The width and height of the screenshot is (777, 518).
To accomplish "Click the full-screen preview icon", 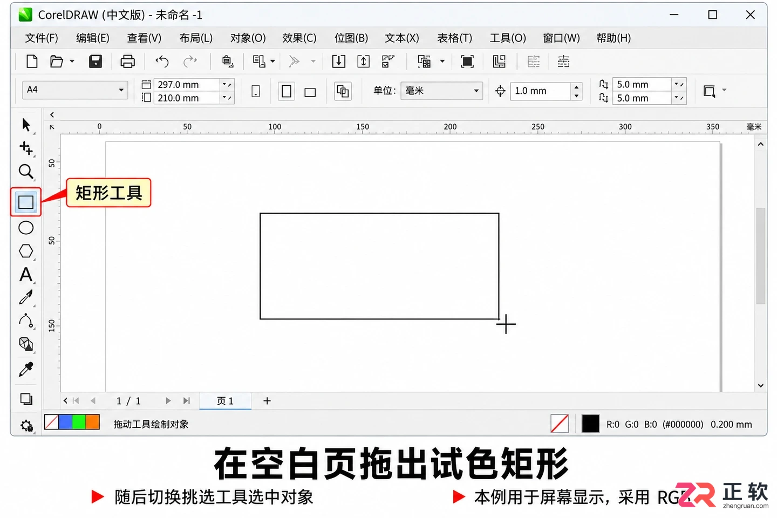I will [467, 62].
